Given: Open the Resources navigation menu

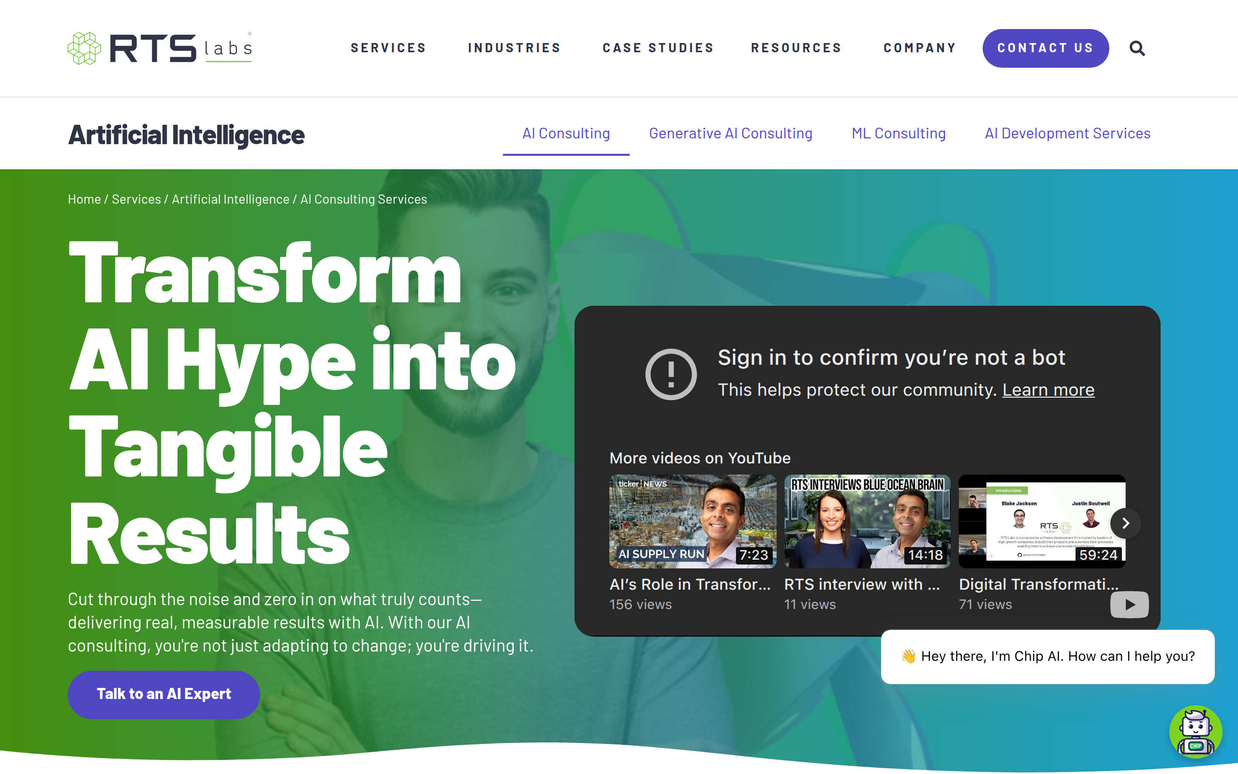Looking at the screenshot, I should click(796, 48).
